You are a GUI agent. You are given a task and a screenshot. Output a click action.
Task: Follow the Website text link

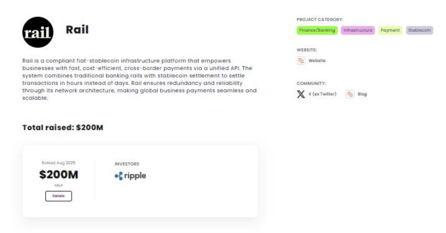(317, 61)
